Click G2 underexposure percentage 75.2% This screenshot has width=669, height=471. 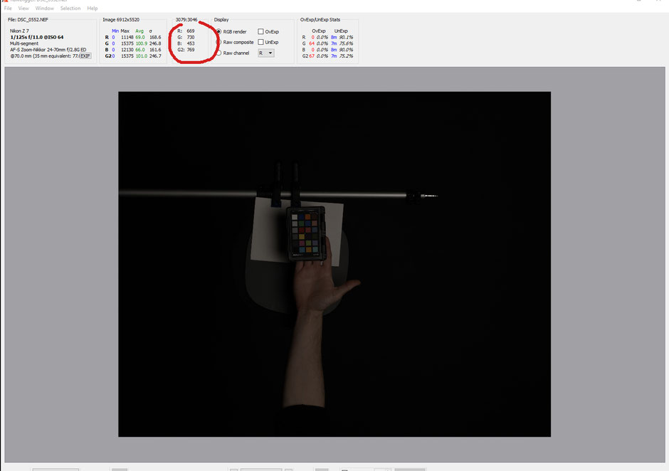pyautogui.click(x=346, y=56)
